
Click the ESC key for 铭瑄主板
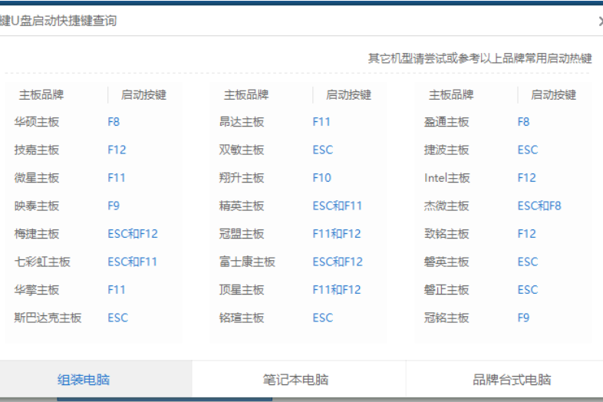click(x=323, y=318)
